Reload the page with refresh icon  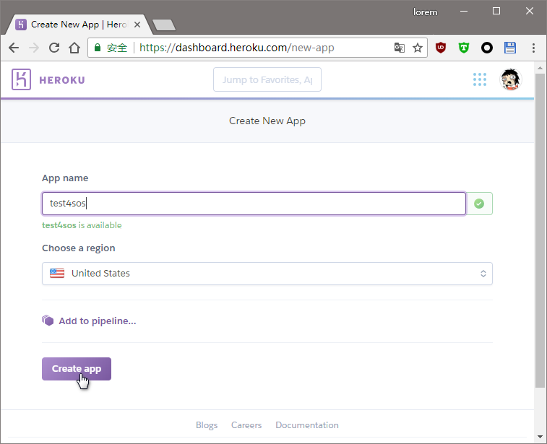pos(54,48)
